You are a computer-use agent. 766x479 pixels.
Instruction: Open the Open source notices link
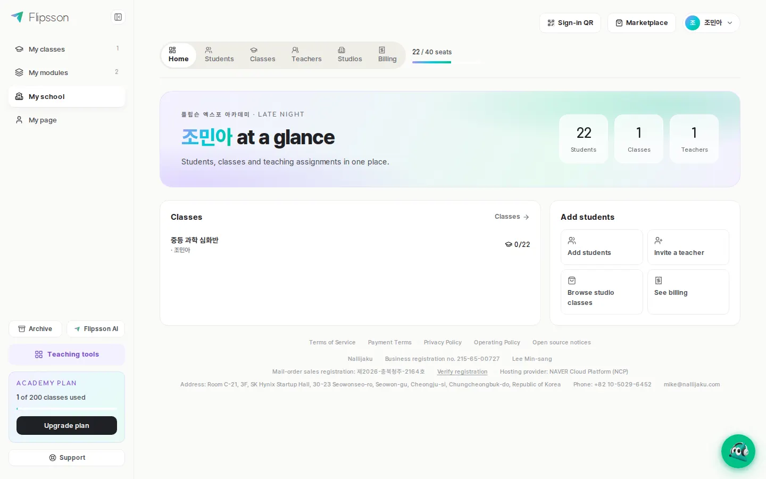[x=562, y=342]
